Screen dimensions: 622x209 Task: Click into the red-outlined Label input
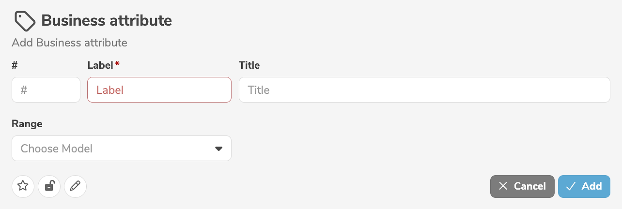[x=159, y=90]
